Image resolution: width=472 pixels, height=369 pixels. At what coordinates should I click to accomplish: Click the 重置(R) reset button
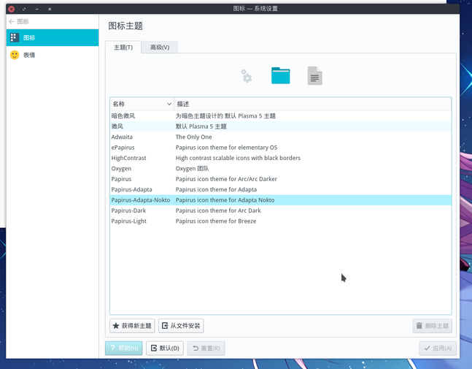coord(206,349)
